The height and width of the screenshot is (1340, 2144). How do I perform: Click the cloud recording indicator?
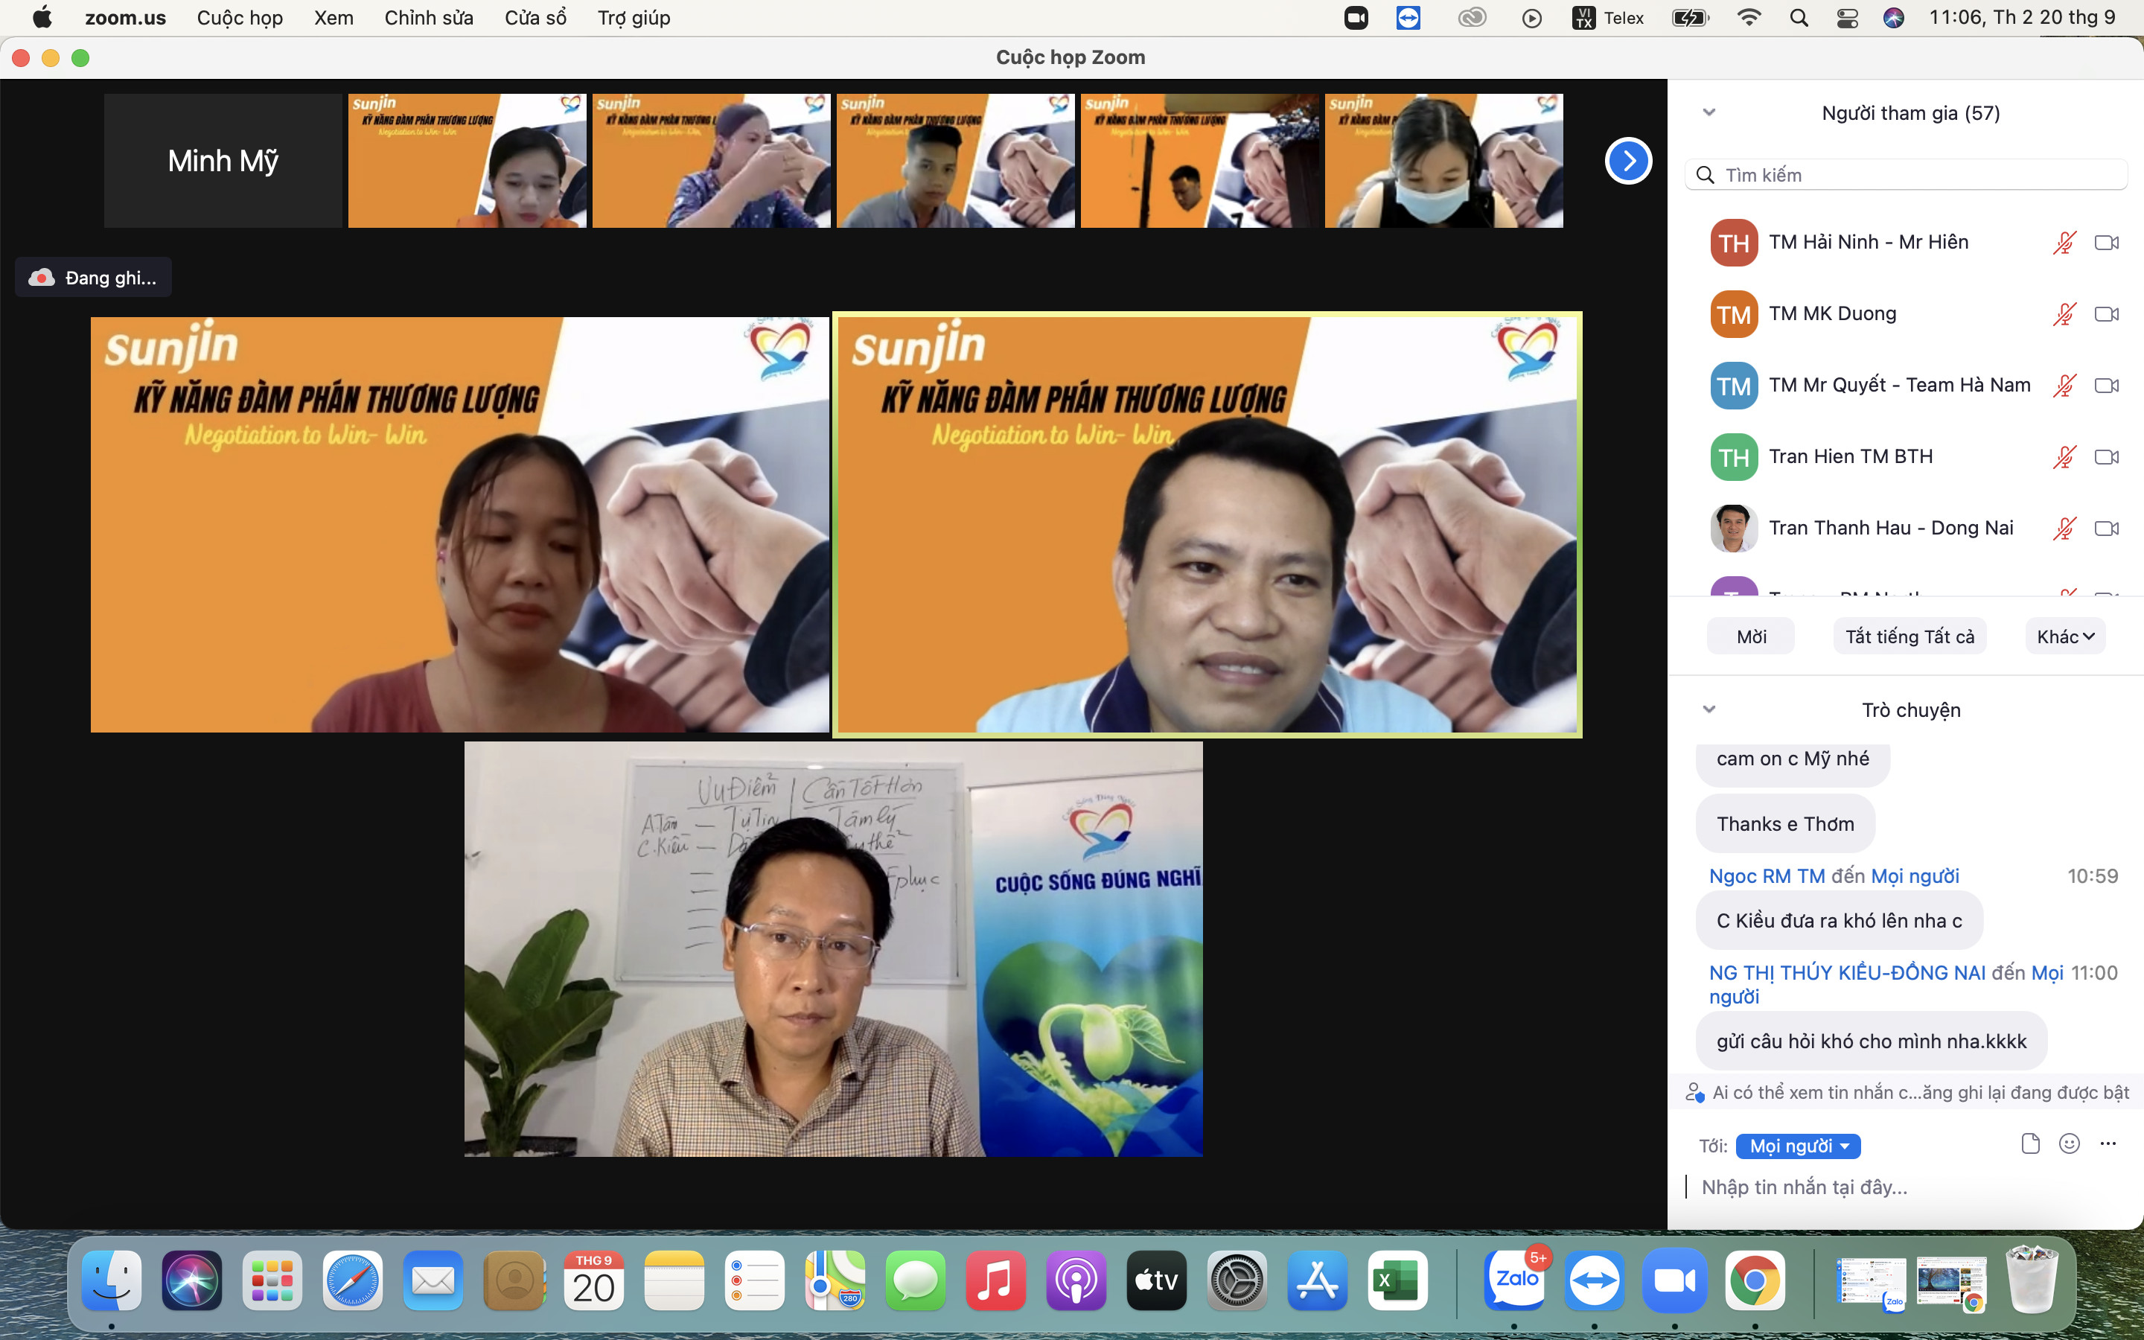[x=93, y=278]
